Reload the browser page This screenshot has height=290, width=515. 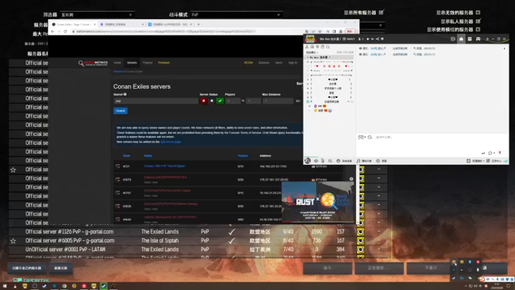pos(66,31)
